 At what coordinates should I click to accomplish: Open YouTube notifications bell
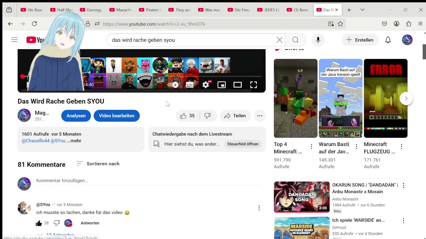click(x=388, y=40)
